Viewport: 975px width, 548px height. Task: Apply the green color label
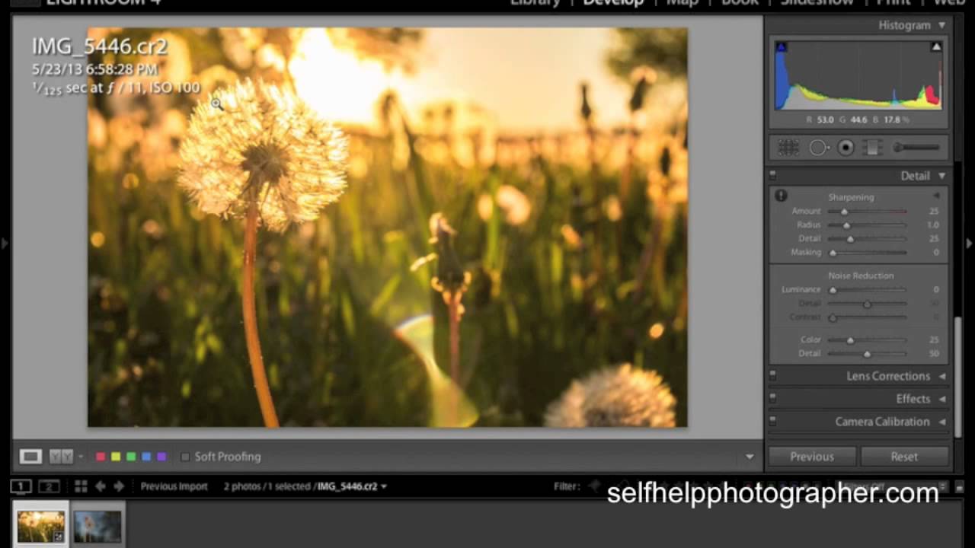coord(131,457)
